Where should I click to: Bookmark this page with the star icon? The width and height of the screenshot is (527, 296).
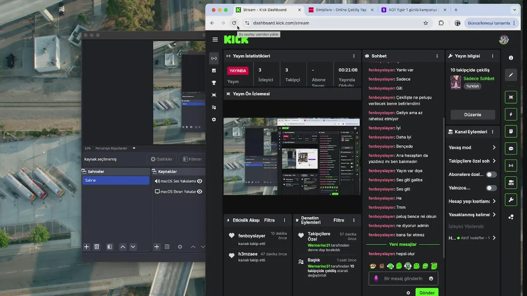[426, 23]
